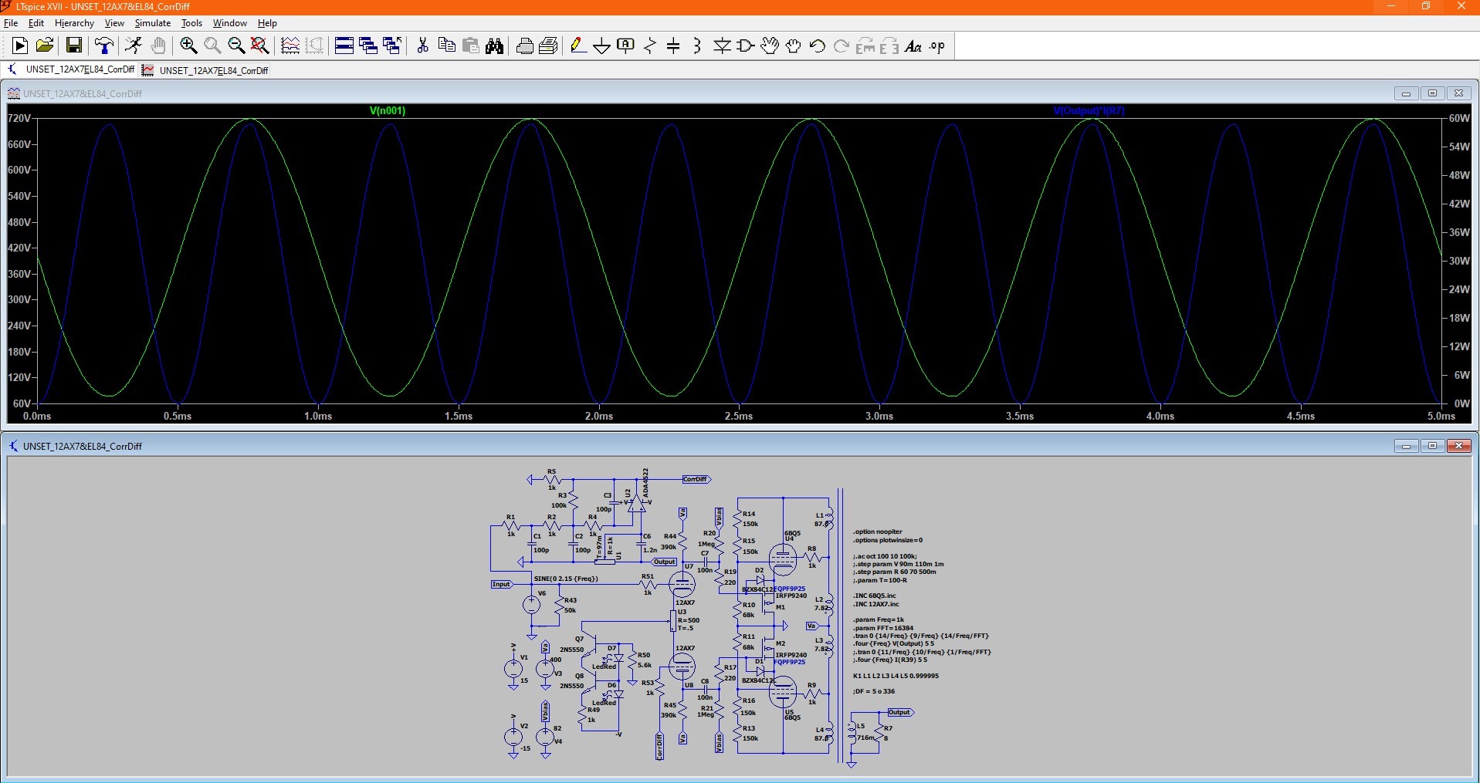This screenshot has height=783, width=1480.
Task: Zoom in with the plus magnifier
Action: pyautogui.click(x=188, y=46)
